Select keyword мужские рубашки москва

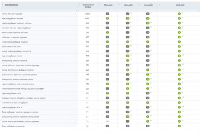[x=12, y=19]
